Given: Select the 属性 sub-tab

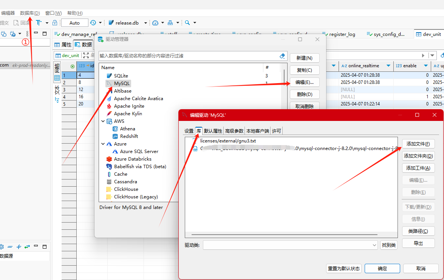Looking at the screenshot, I should point(63,45).
